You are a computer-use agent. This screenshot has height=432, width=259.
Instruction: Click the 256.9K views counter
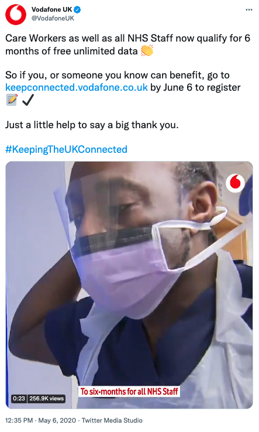[47, 399]
